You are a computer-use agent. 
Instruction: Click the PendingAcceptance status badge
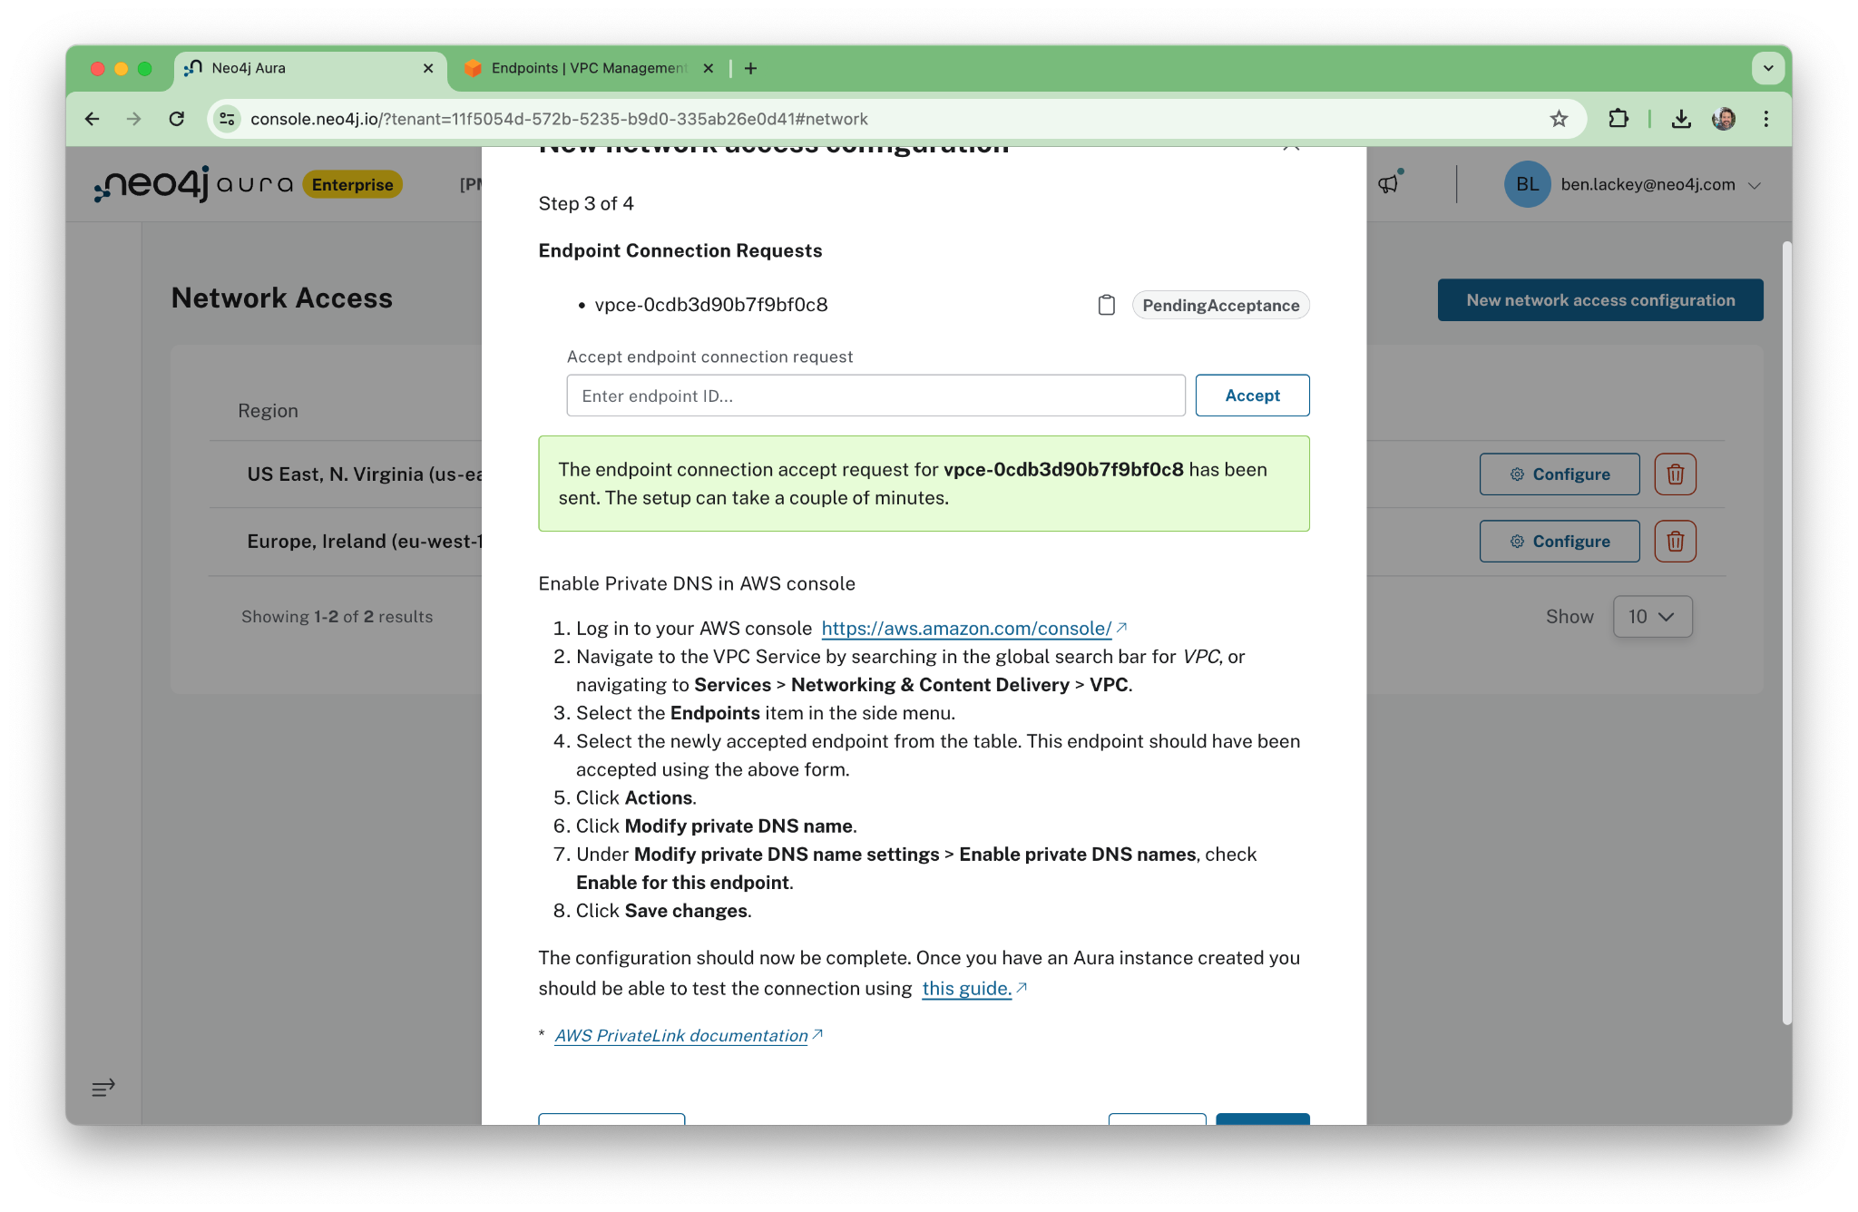1220,306
